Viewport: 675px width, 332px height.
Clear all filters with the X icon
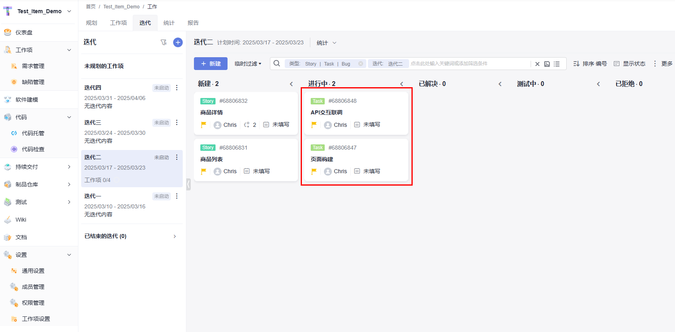537,64
